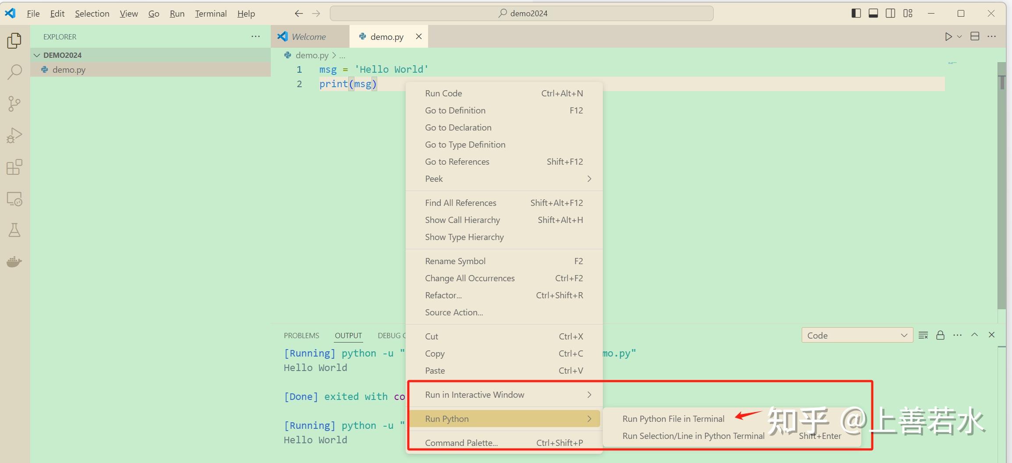
Task: Open the View menu
Action: click(129, 14)
